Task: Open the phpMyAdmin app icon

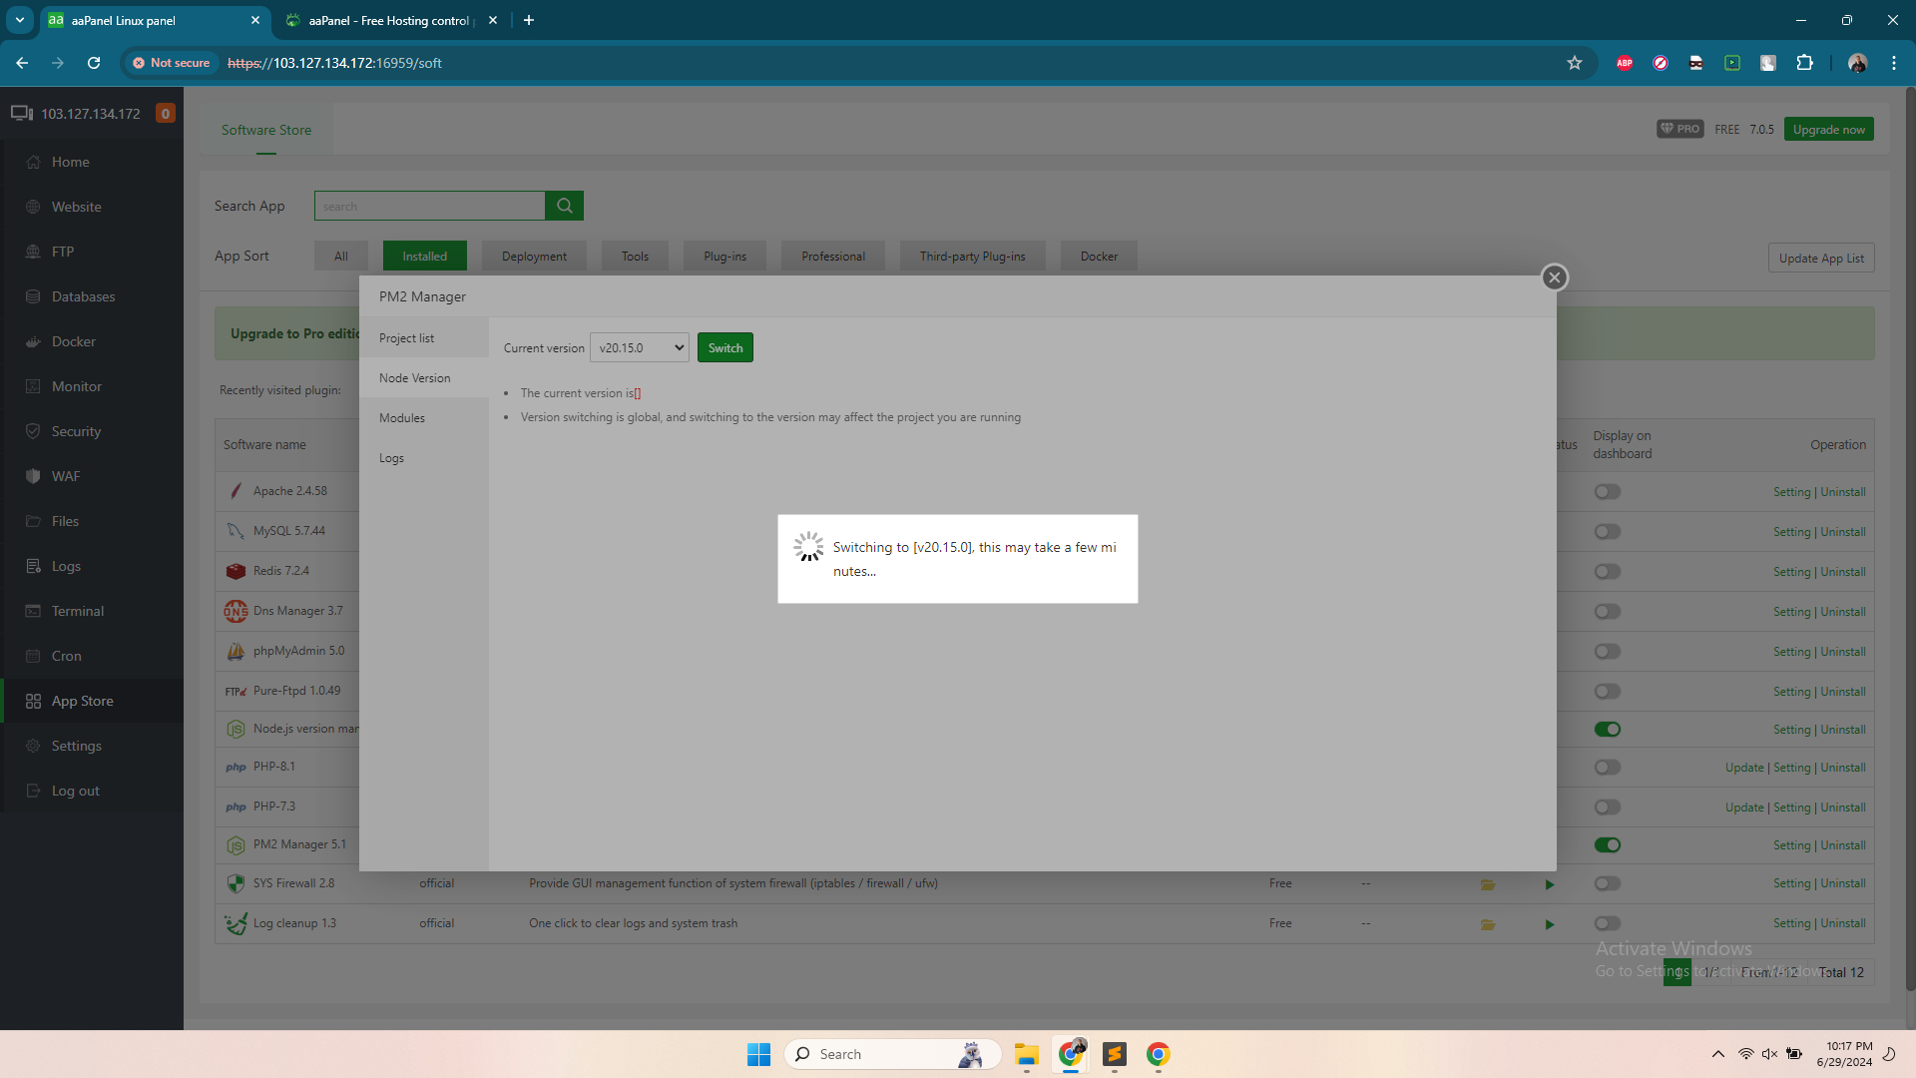Action: 236,650
